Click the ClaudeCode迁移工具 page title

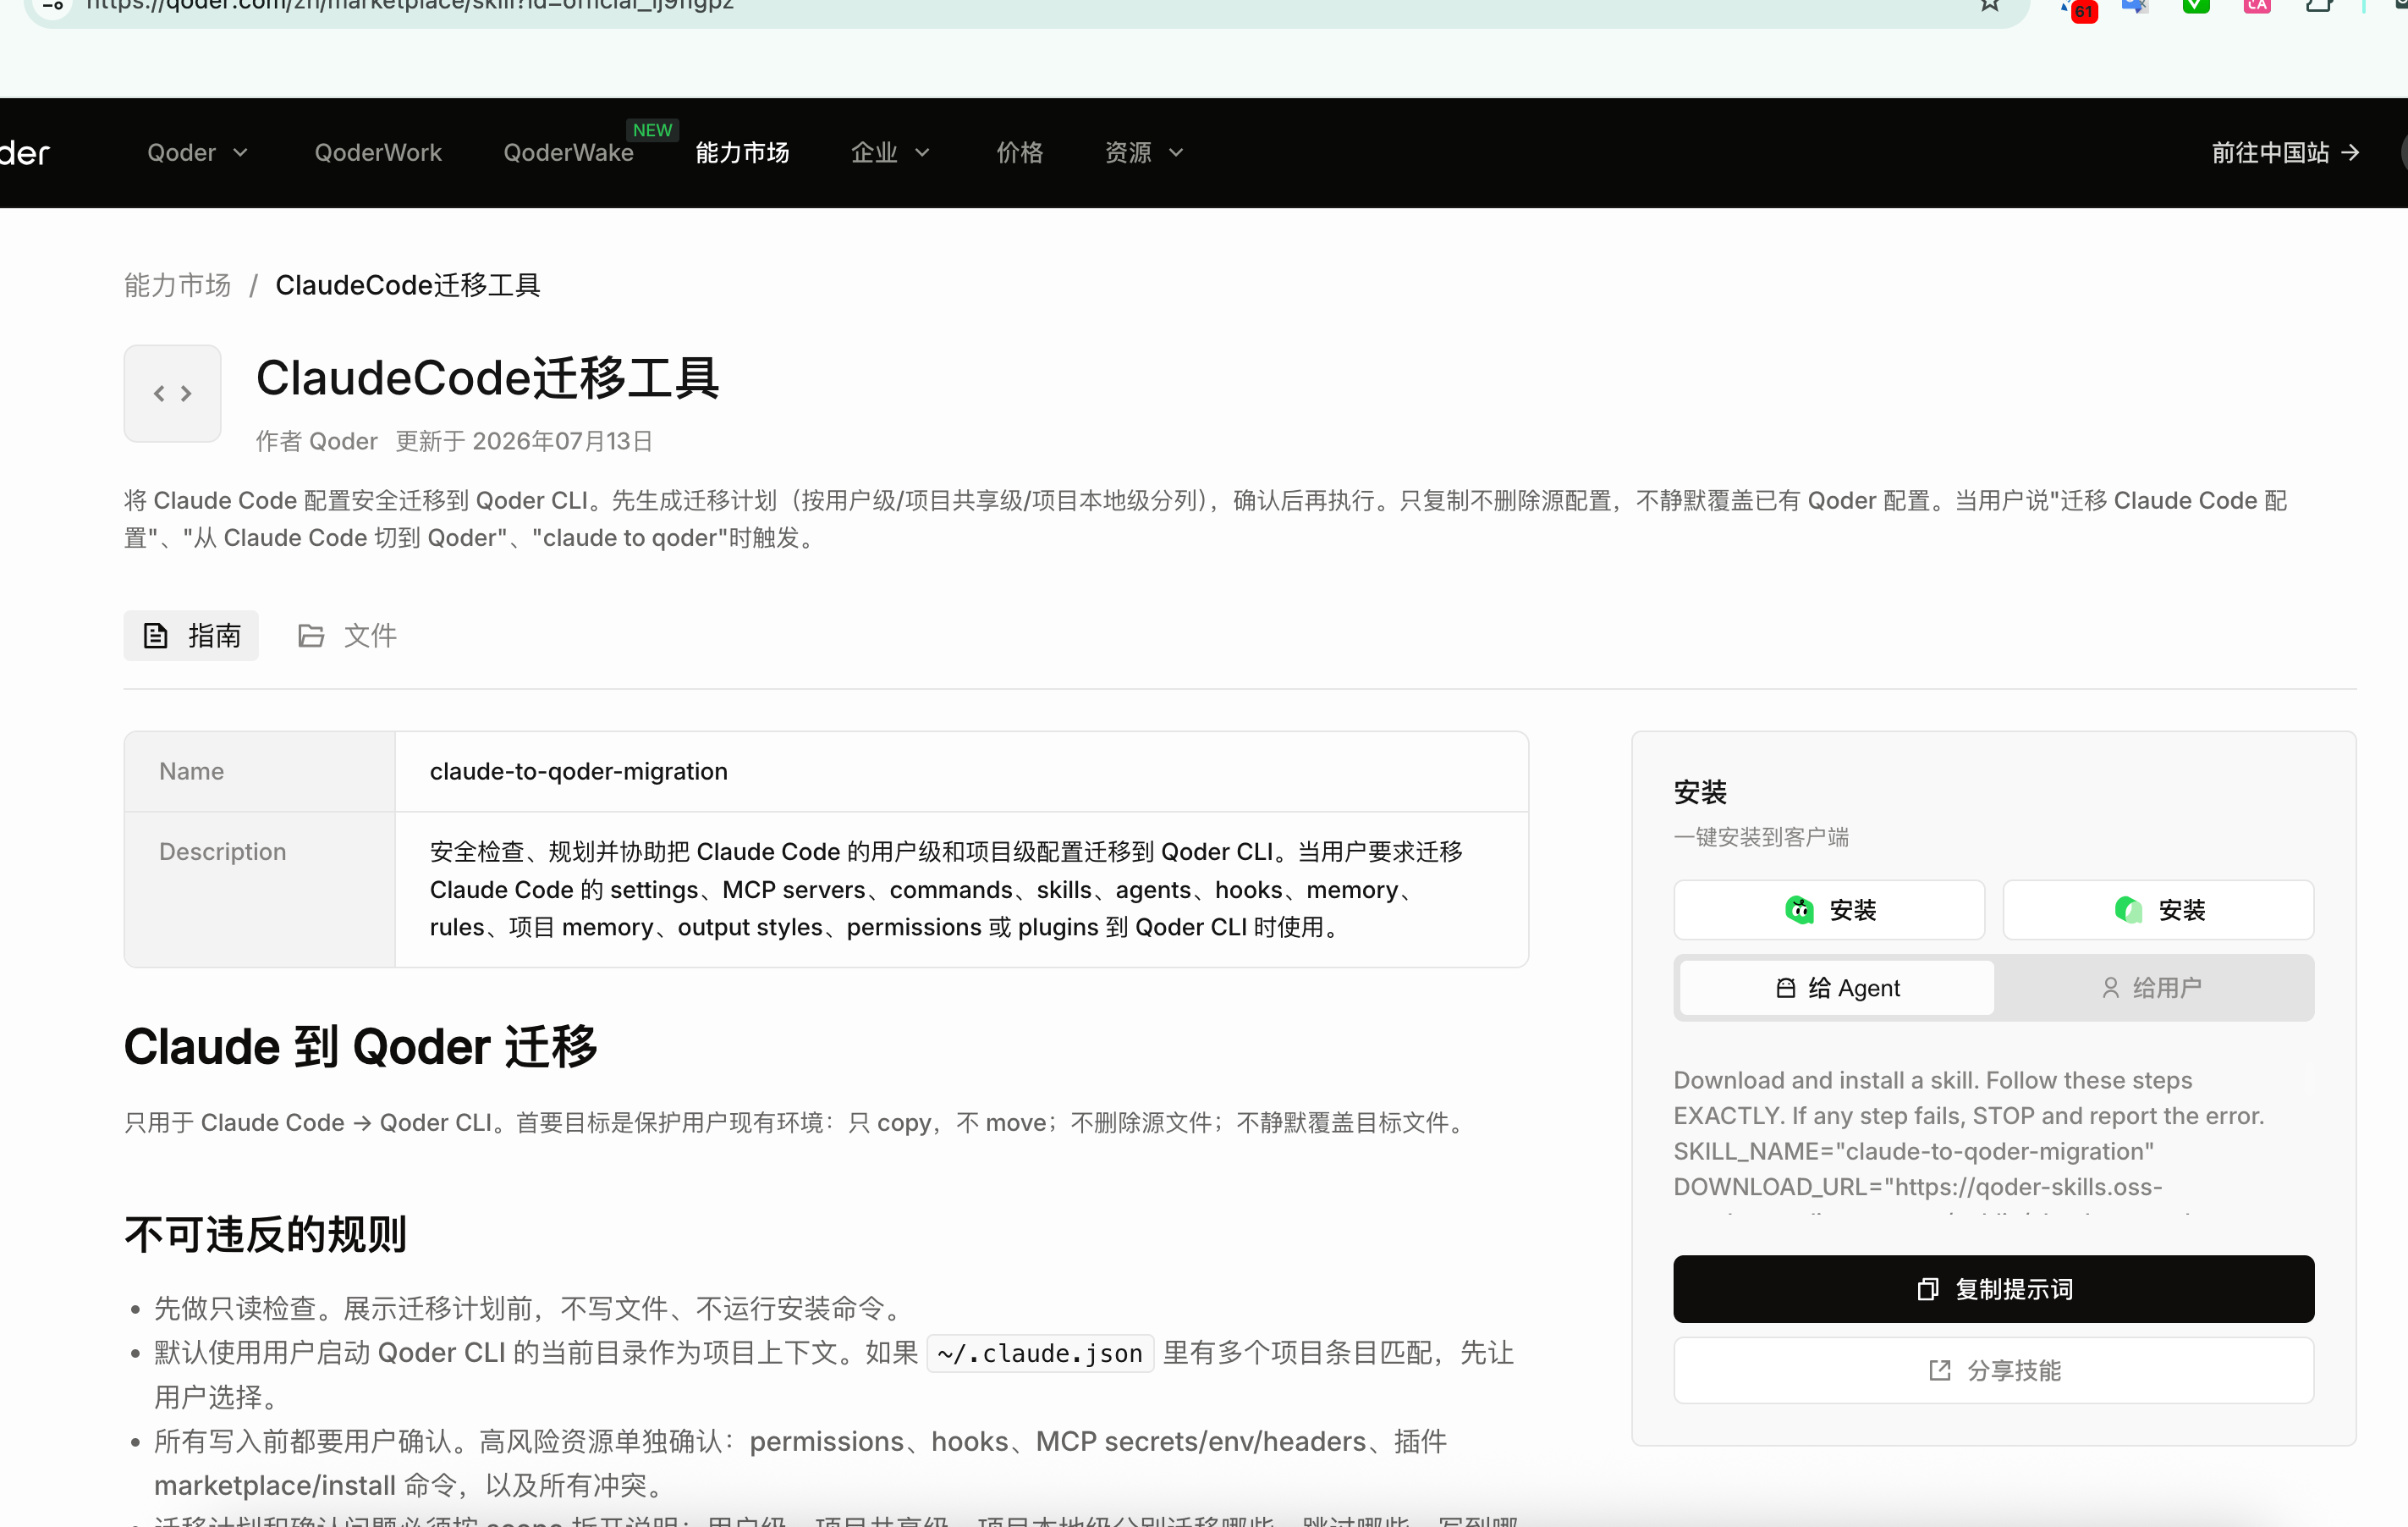(487, 378)
